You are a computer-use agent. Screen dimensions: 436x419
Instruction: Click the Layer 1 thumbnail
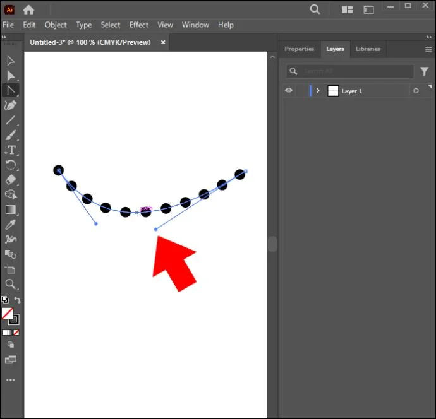tap(333, 91)
